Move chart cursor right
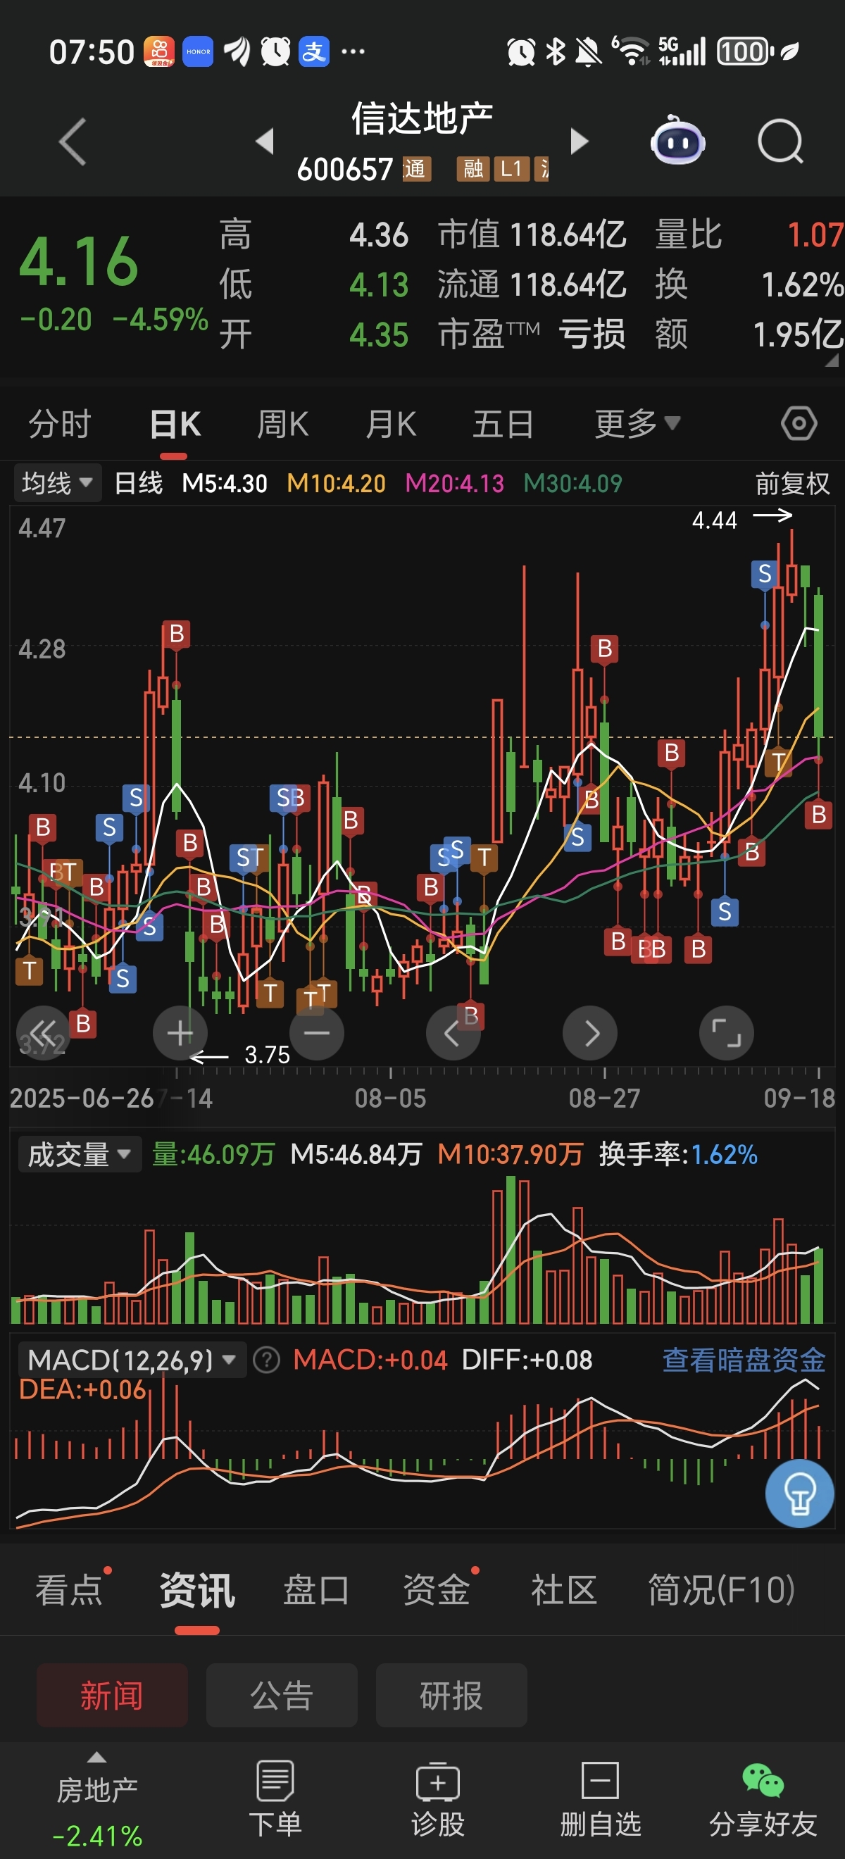Image resolution: width=845 pixels, height=1859 pixels. click(x=590, y=1033)
